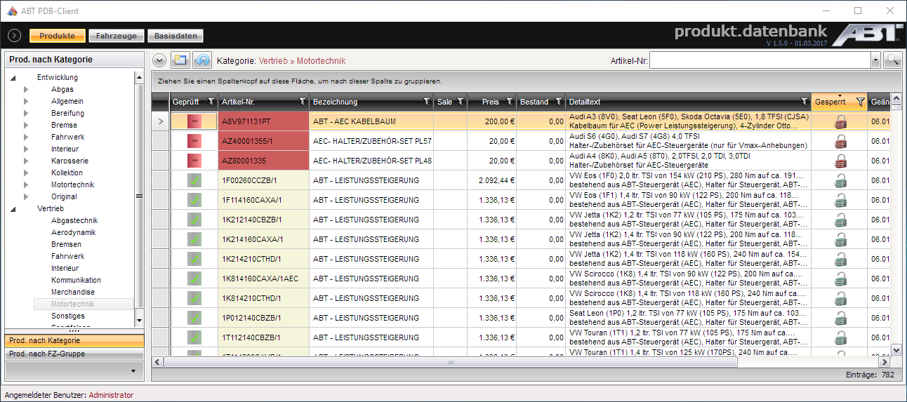Open the filter on the Detailtext column

(x=805, y=102)
